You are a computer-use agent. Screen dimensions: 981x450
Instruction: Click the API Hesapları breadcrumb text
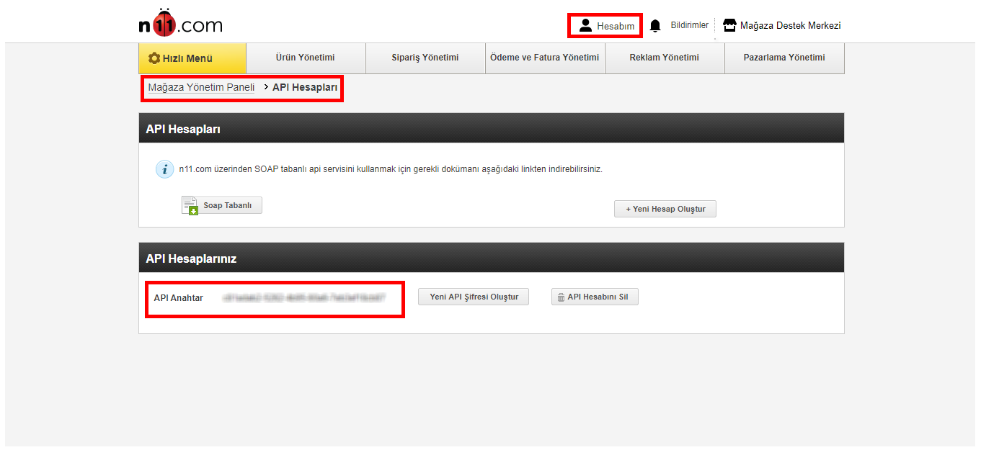[x=305, y=87]
